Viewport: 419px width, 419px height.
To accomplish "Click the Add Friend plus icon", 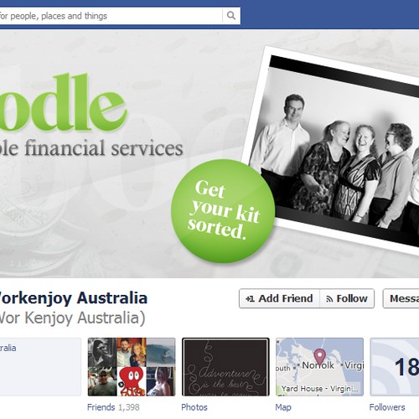I will pos(250,299).
